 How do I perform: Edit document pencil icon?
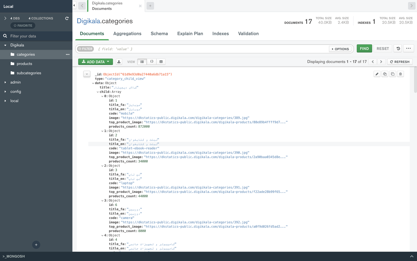click(377, 74)
